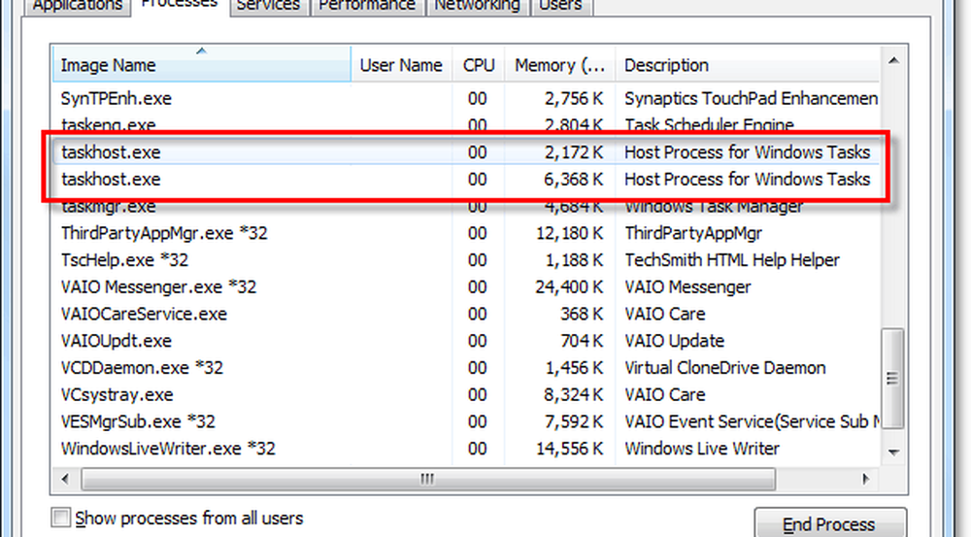Image resolution: width=971 pixels, height=537 pixels.
Task: Open the Performance tab
Action: 364,6
